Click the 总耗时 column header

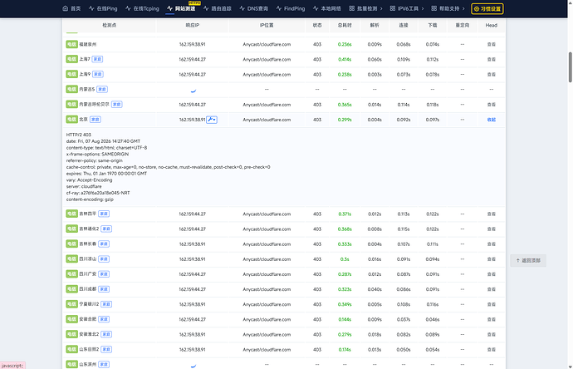345,25
